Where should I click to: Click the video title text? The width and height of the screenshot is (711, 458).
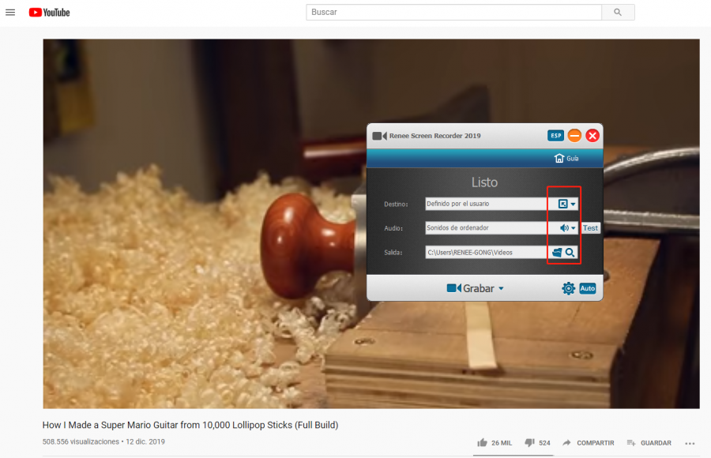coord(190,425)
